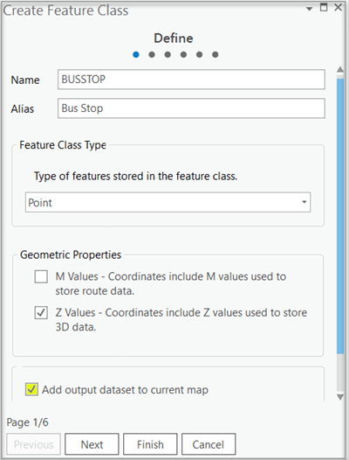Screen dimensions: 349x460
Task: Click the Name field containing BUSSTOP
Action: tap(191, 80)
